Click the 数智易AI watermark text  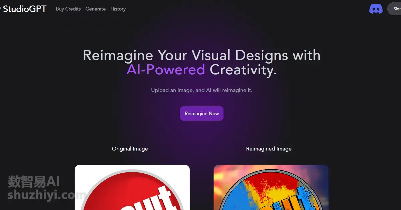(x=34, y=182)
